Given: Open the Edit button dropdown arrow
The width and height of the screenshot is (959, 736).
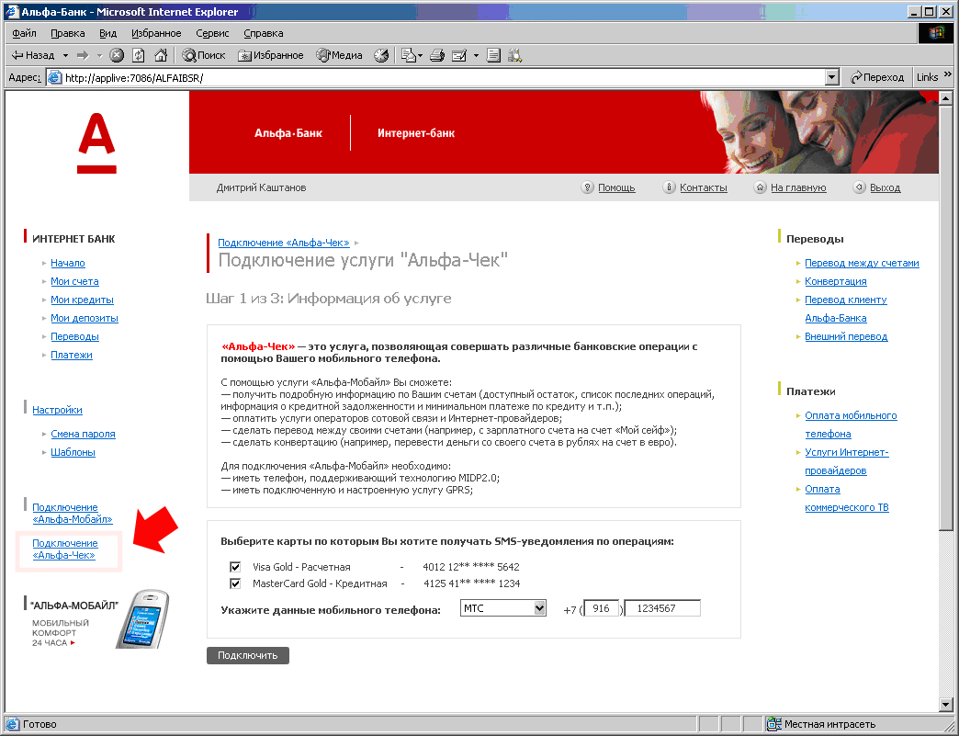Looking at the screenshot, I should click(476, 56).
